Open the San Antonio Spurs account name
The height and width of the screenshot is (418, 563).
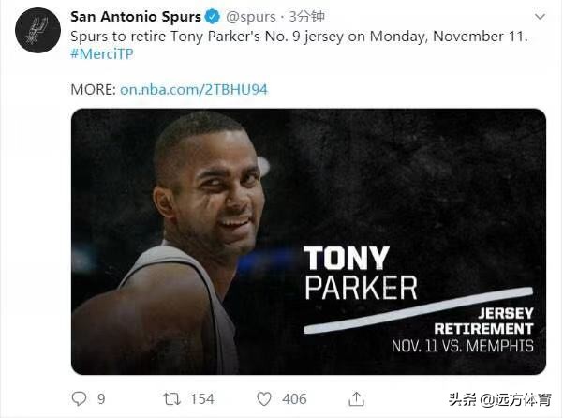136,17
